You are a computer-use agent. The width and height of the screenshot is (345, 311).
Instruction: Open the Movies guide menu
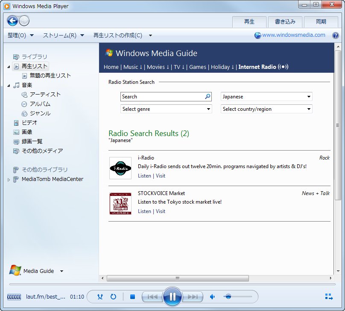(x=158, y=67)
